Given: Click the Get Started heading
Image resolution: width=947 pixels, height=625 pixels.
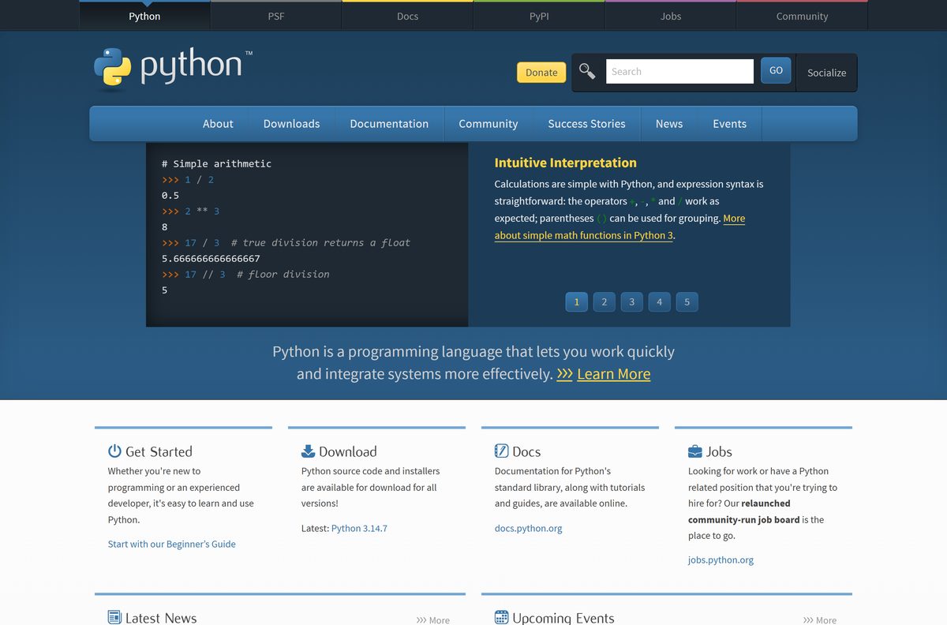Looking at the screenshot, I should (159, 451).
